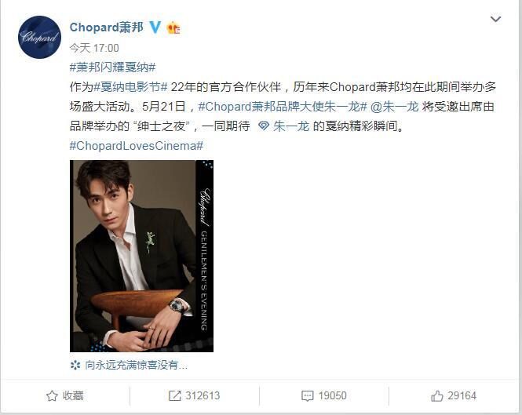This screenshot has width=522, height=415.
Task: Click the star 收藏 favorite icon
Action: point(52,395)
